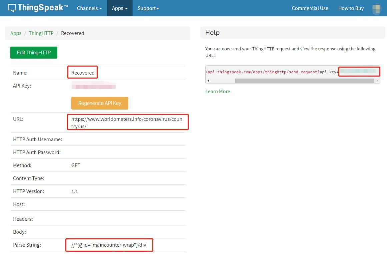The height and width of the screenshot is (254, 387).
Task: Expand the Support dropdown menu
Action: [148, 8]
